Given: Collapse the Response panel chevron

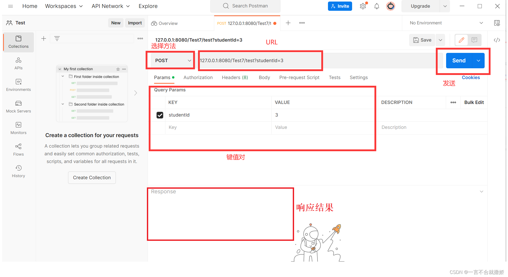Looking at the screenshot, I should point(482,192).
